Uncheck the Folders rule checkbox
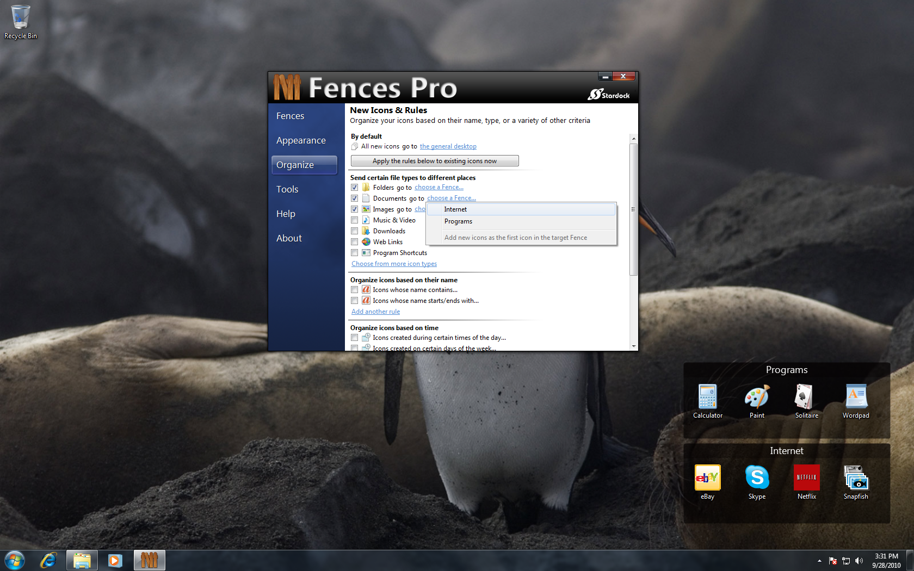Image resolution: width=914 pixels, height=571 pixels. [355, 188]
